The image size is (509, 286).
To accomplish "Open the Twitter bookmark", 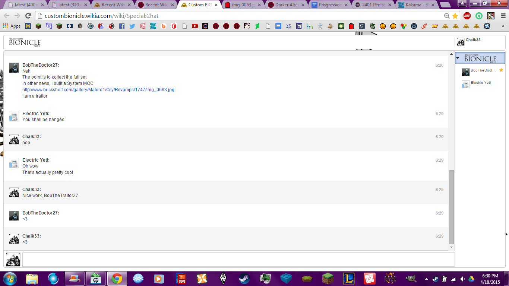I will (132, 26).
